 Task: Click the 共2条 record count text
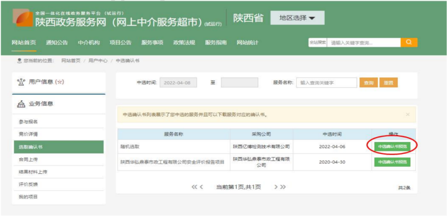[x=404, y=188]
